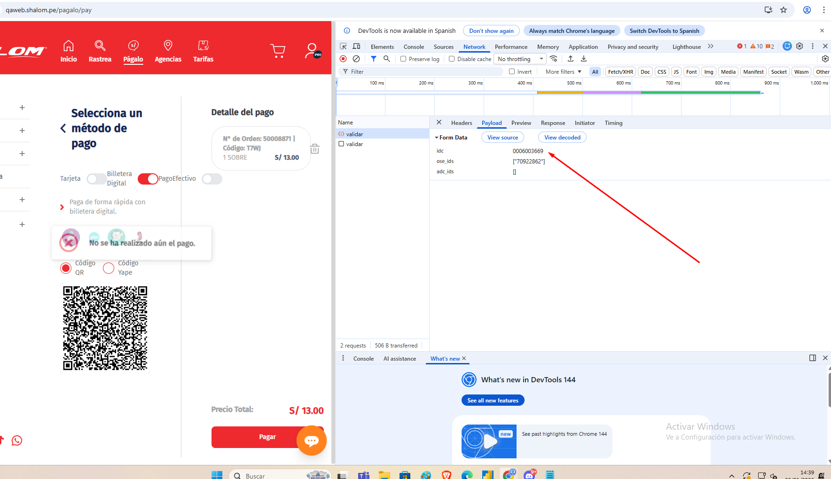Open DevTools settings gear
The width and height of the screenshot is (831, 479).
click(x=800, y=46)
